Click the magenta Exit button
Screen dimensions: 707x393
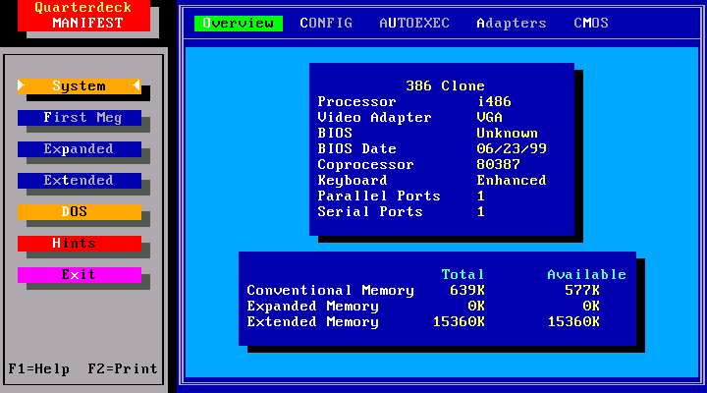click(x=80, y=275)
